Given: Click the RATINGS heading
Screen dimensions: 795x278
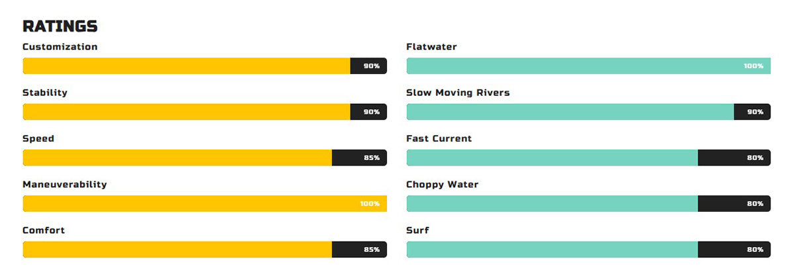Looking at the screenshot, I should pyautogui.click(x=60, y=26).
